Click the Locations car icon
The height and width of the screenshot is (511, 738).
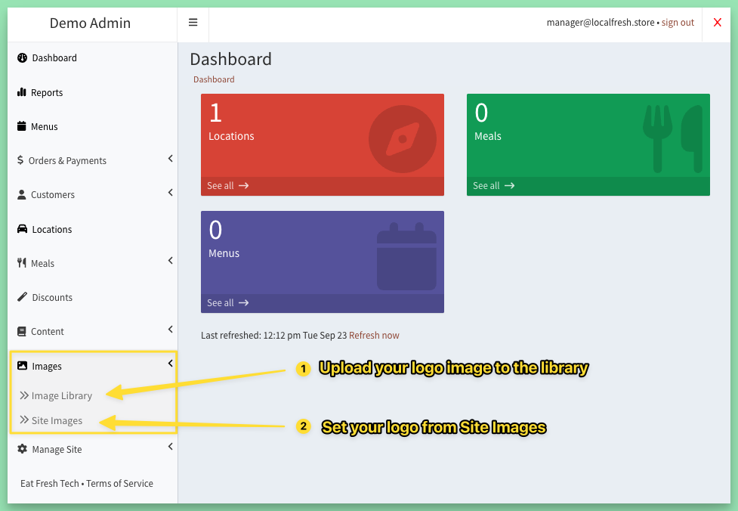[x=22, y=229]
